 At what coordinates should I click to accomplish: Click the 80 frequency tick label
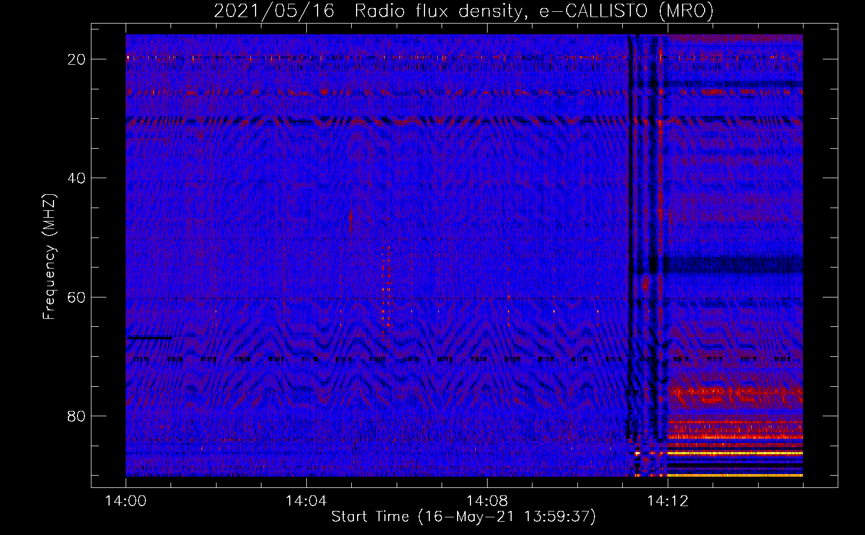point(76,416)
